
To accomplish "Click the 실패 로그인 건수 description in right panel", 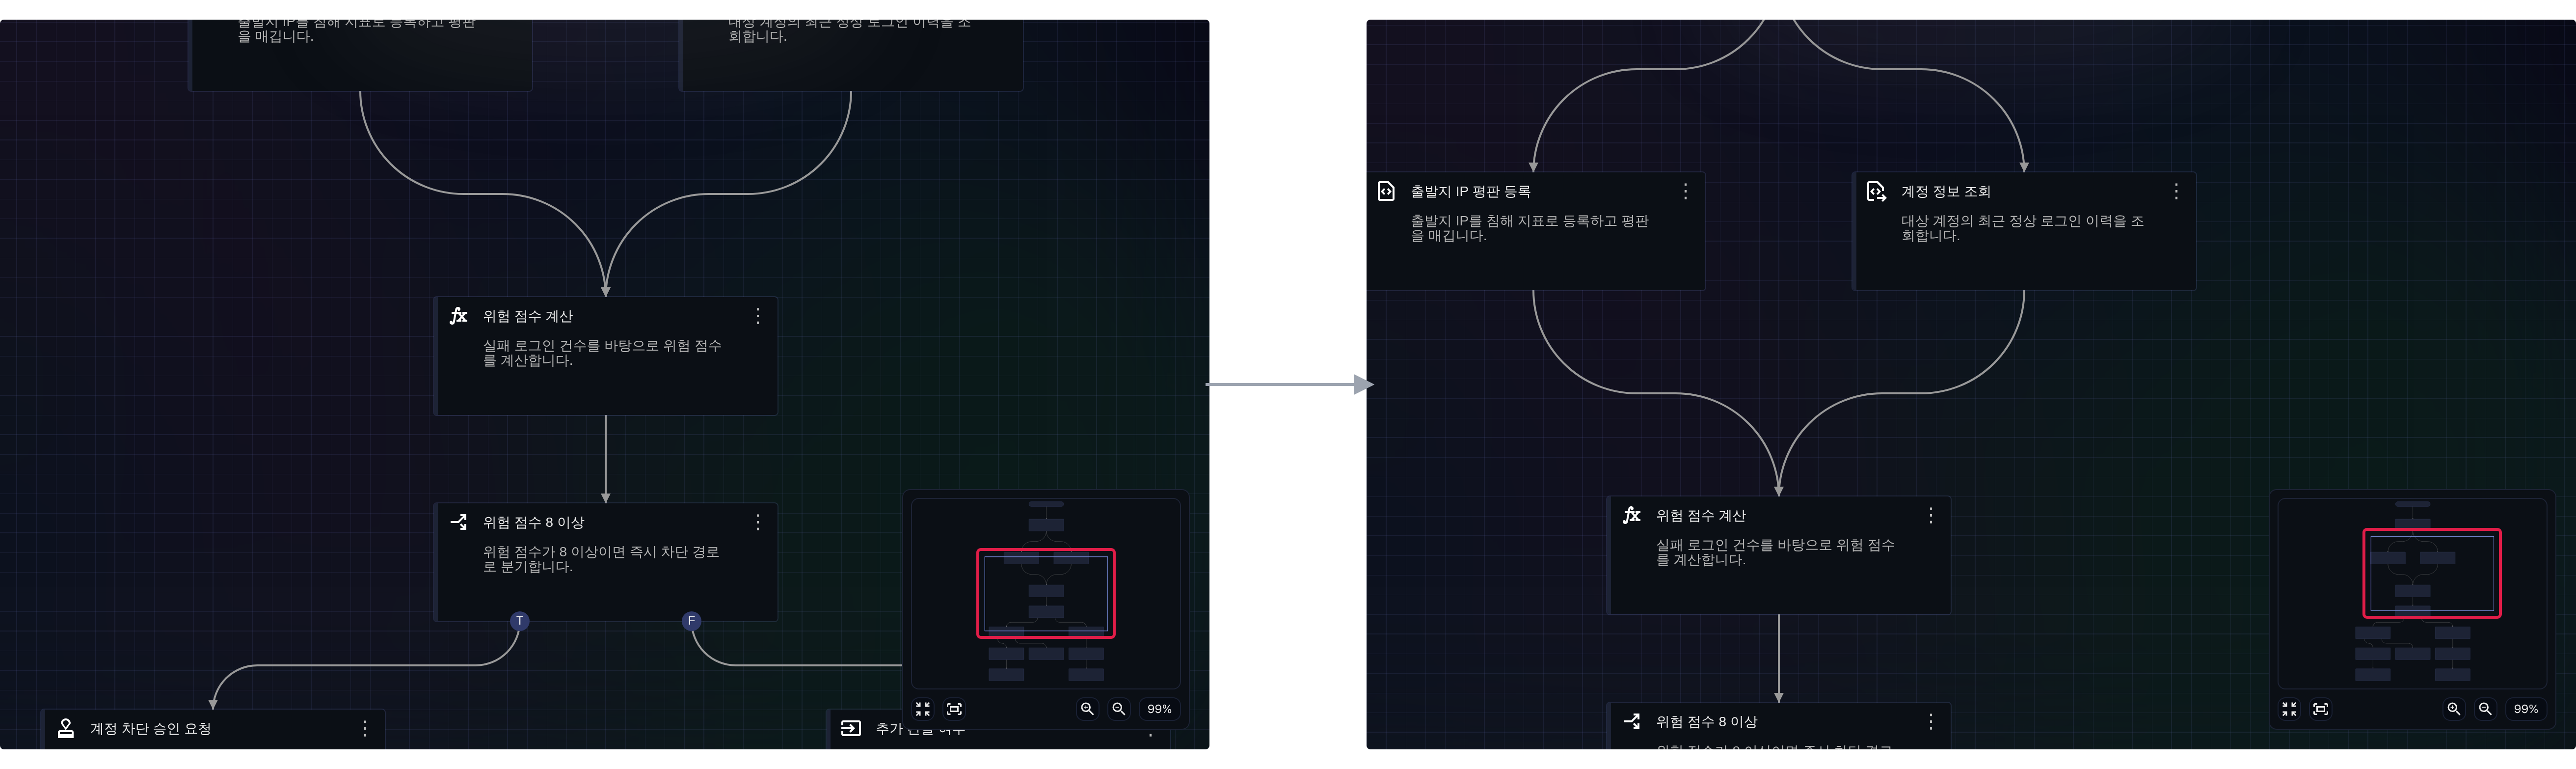I will [x=1776, y=552].
